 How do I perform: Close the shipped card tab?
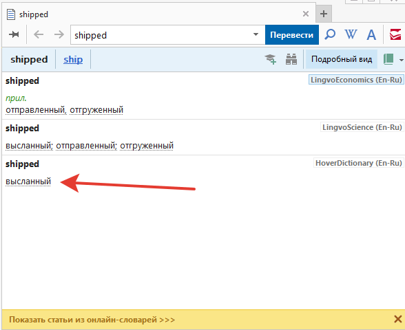[306, 14]
